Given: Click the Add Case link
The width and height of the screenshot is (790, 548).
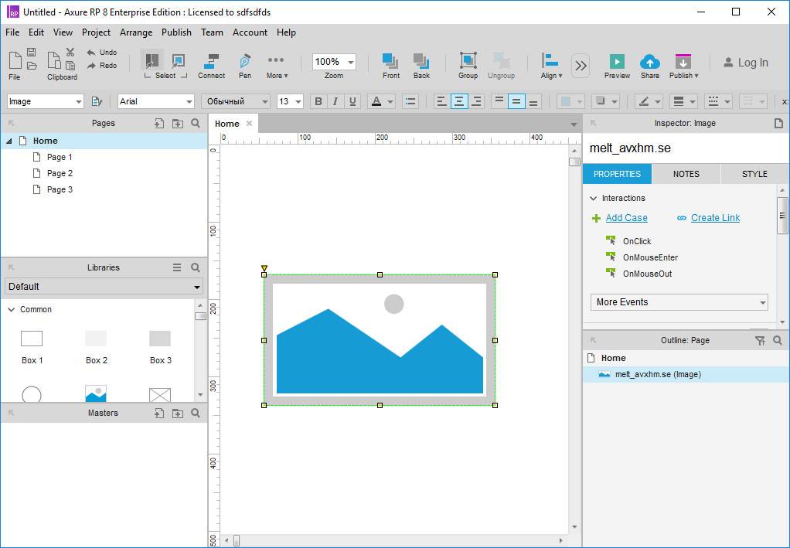Looking at the screenshot, I should click(627, 218).
